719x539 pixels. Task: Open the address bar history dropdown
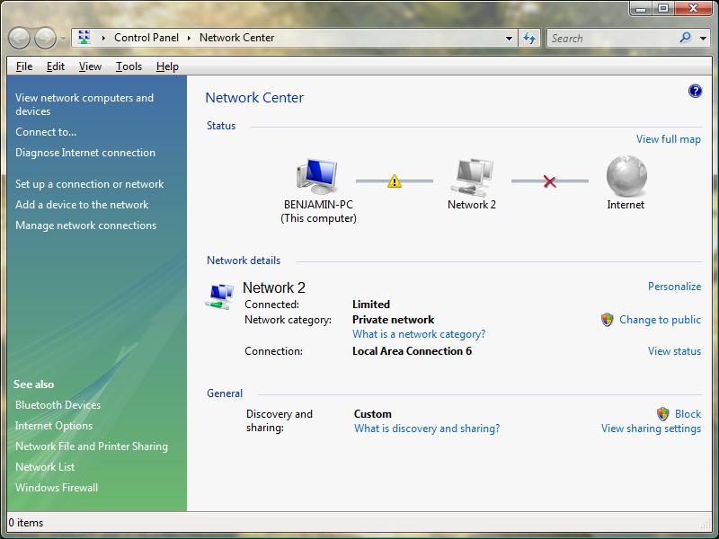(x=509, y=39)
